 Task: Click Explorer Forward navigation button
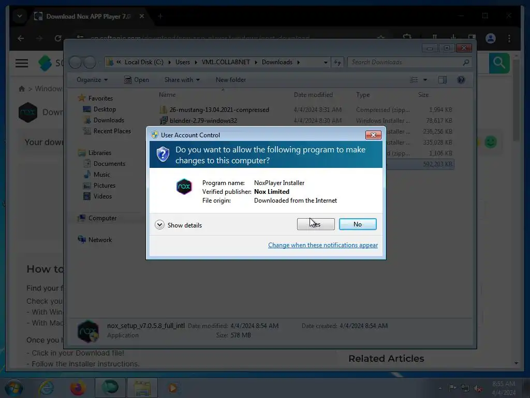coord(90,62)
